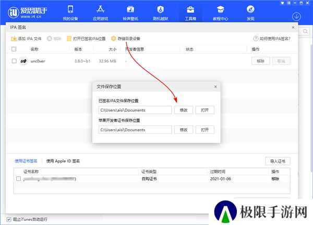The height and width of the screenshot is (225, 313).
Task: Click 过期时间 column header
Action: coord(218,171)
